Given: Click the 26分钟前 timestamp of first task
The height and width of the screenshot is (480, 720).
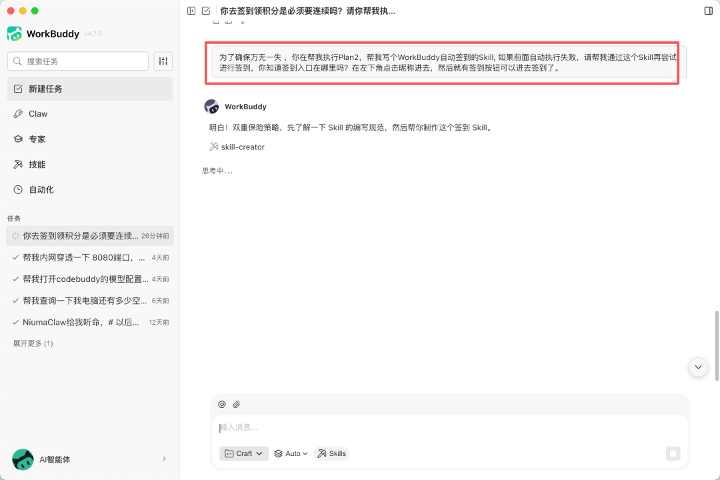Looking at the screenshot, I should 155,236.
